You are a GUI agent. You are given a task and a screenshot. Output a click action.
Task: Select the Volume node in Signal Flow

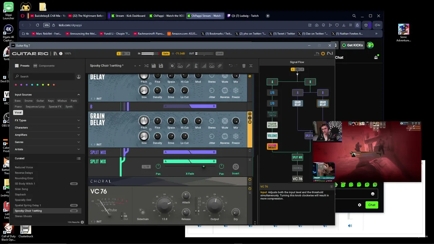(x=272, y=136)
